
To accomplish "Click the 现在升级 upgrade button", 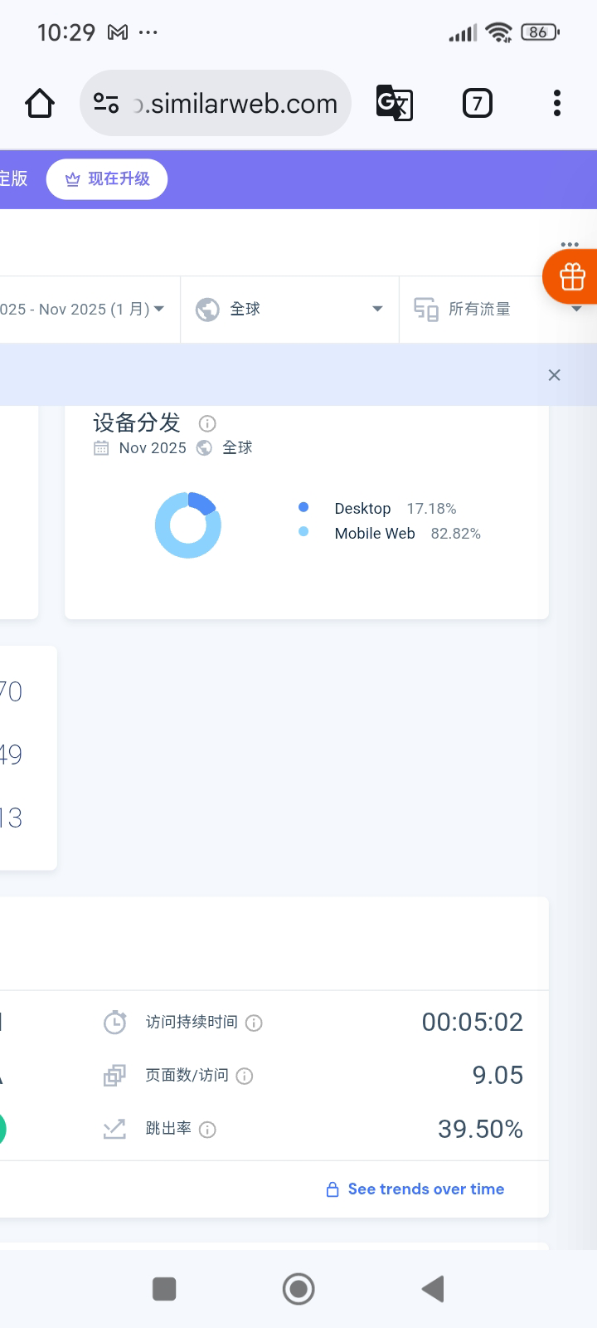I will coord(107,179).
